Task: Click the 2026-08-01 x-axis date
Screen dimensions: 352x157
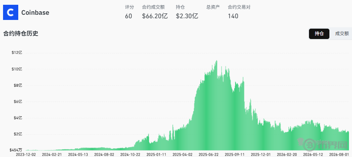Action: click(339, 154)
